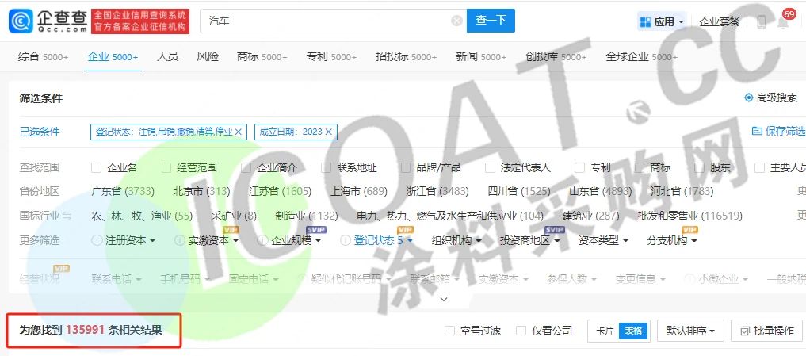The width and height of the screenshot is (806, 356).
Task: Click the 国标行业 swap icon
Action: click(x=67, y=216)
